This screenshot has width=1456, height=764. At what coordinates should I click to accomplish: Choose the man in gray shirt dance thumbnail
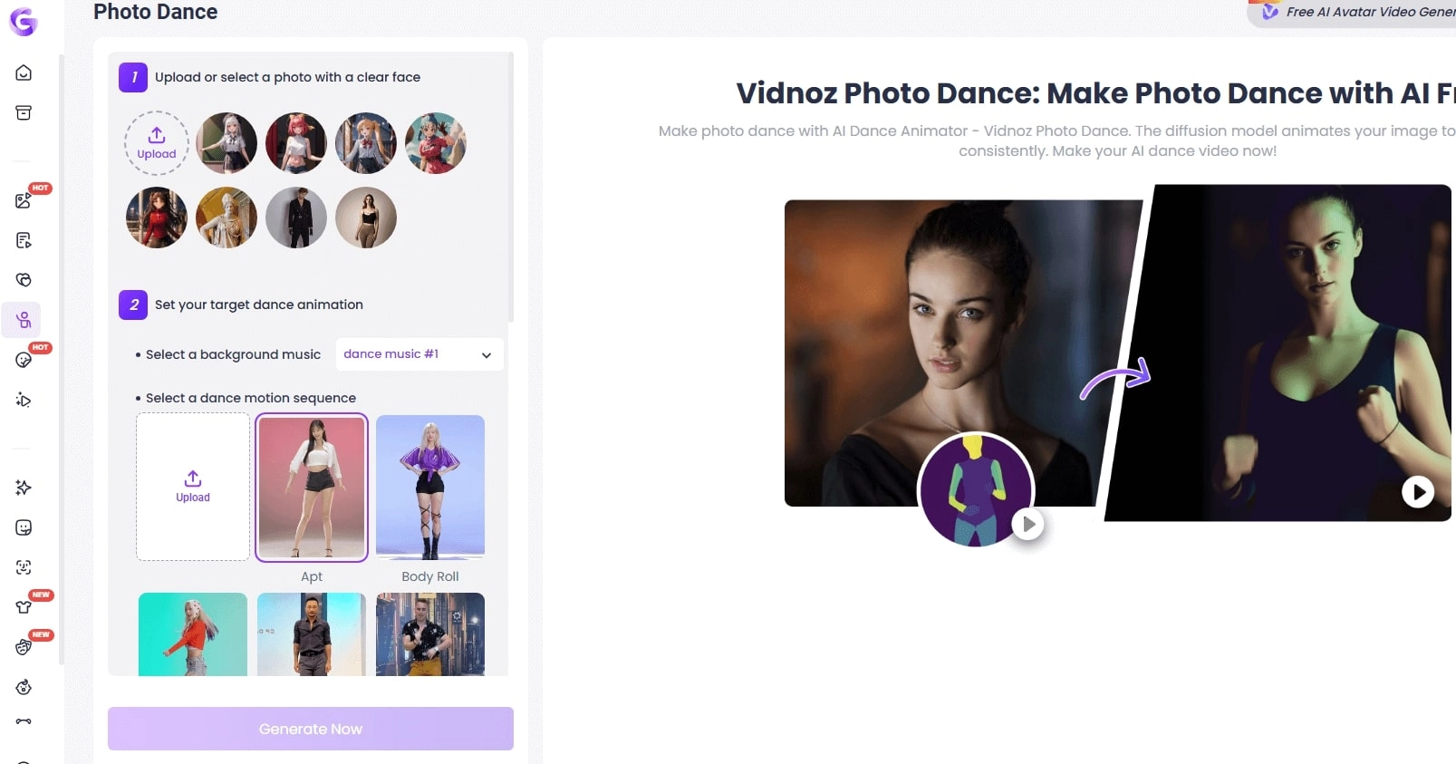[x=312, y=634]
